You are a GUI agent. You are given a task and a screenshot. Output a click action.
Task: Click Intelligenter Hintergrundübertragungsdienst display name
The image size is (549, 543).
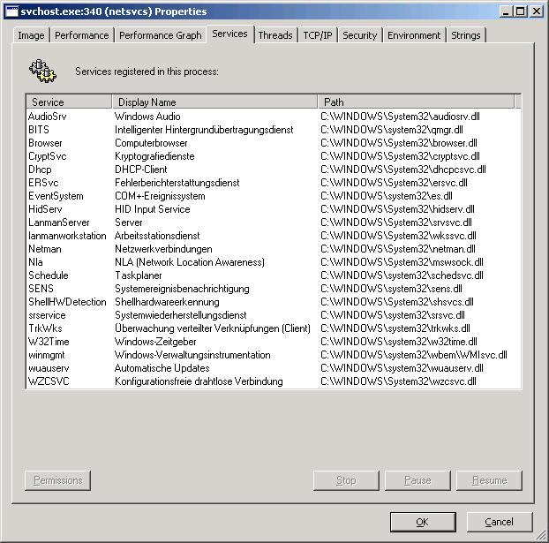(204, 130)
